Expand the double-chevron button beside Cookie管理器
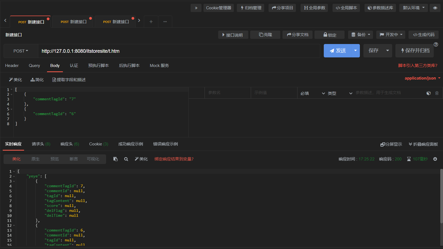The height and width of the screenshot is (249, 443). [196, 8]
